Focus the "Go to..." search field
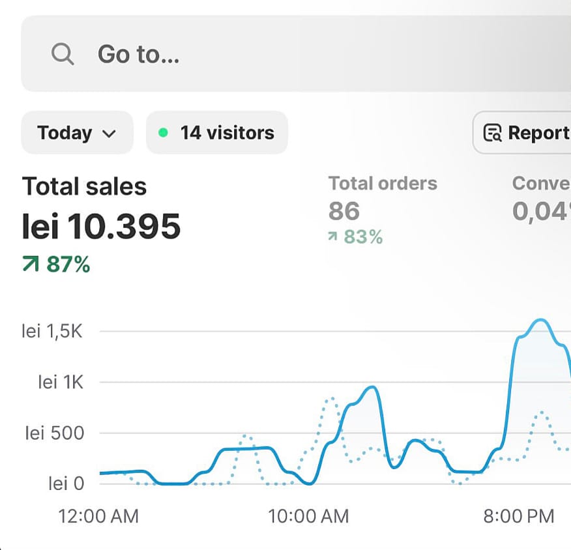The image size is (571, 550). (293, 54)
